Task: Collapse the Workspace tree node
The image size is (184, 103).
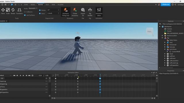Action: [x=160, y=27]
